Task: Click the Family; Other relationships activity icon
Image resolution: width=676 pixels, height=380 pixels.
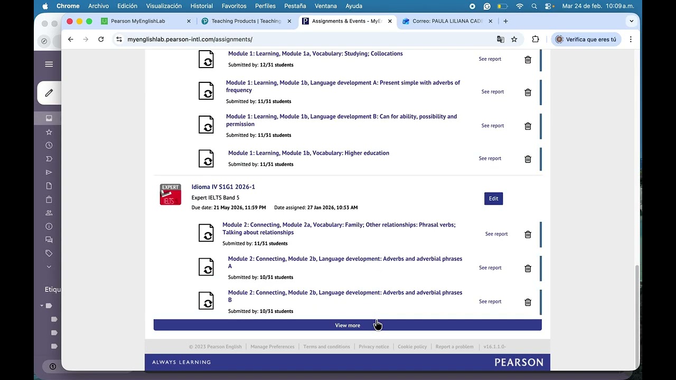Action: click(206, 233)
